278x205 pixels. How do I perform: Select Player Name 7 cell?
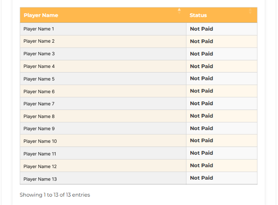pyautogui.click(x=103, y=103)
